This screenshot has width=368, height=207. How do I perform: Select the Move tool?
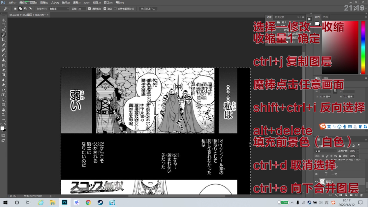pyautogui.click(x=3, y=20)
